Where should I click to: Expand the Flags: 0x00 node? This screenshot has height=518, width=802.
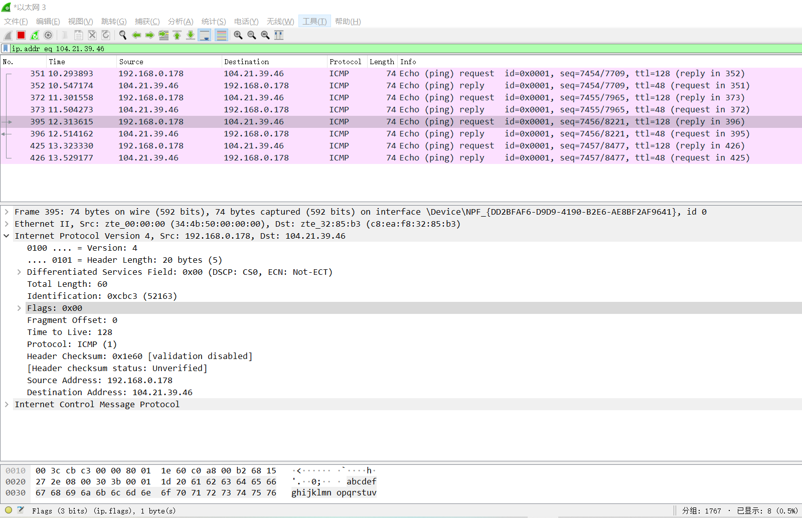pyautogui.click(x=19, y=308)
